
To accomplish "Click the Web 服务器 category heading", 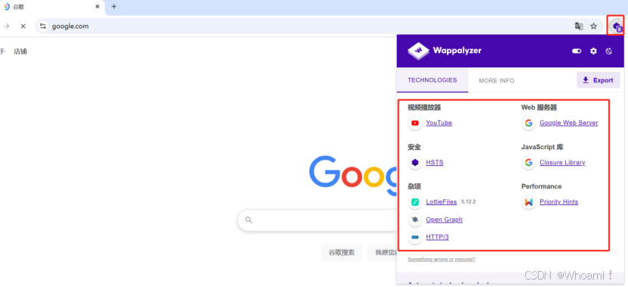I will (x=539, y=108).
